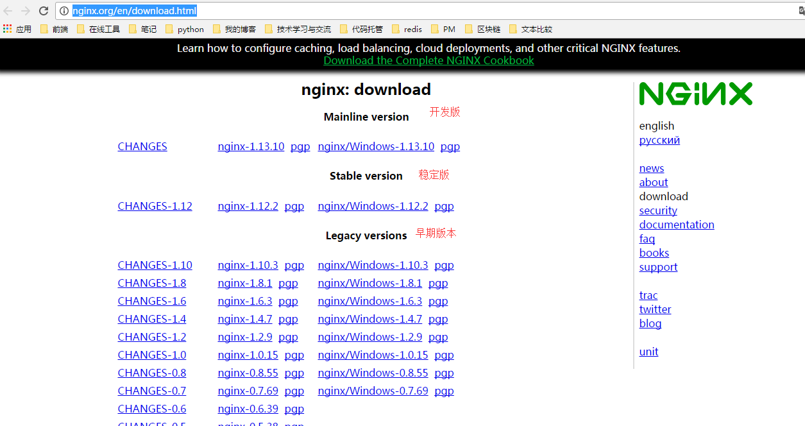Open the CHANGES-1.10 link
805x426 pixels.
(155, 265)
